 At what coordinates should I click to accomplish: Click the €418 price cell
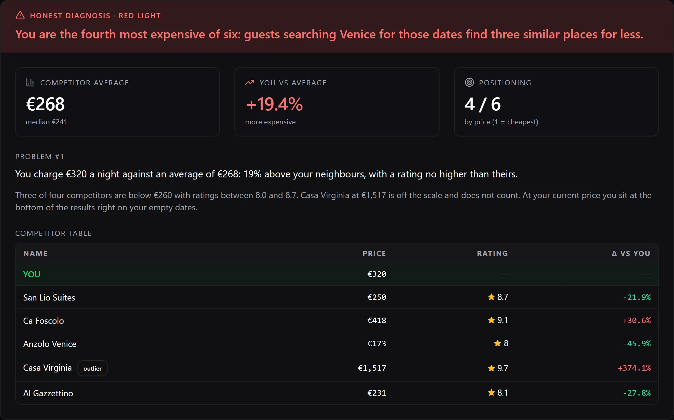pos(377,320)
